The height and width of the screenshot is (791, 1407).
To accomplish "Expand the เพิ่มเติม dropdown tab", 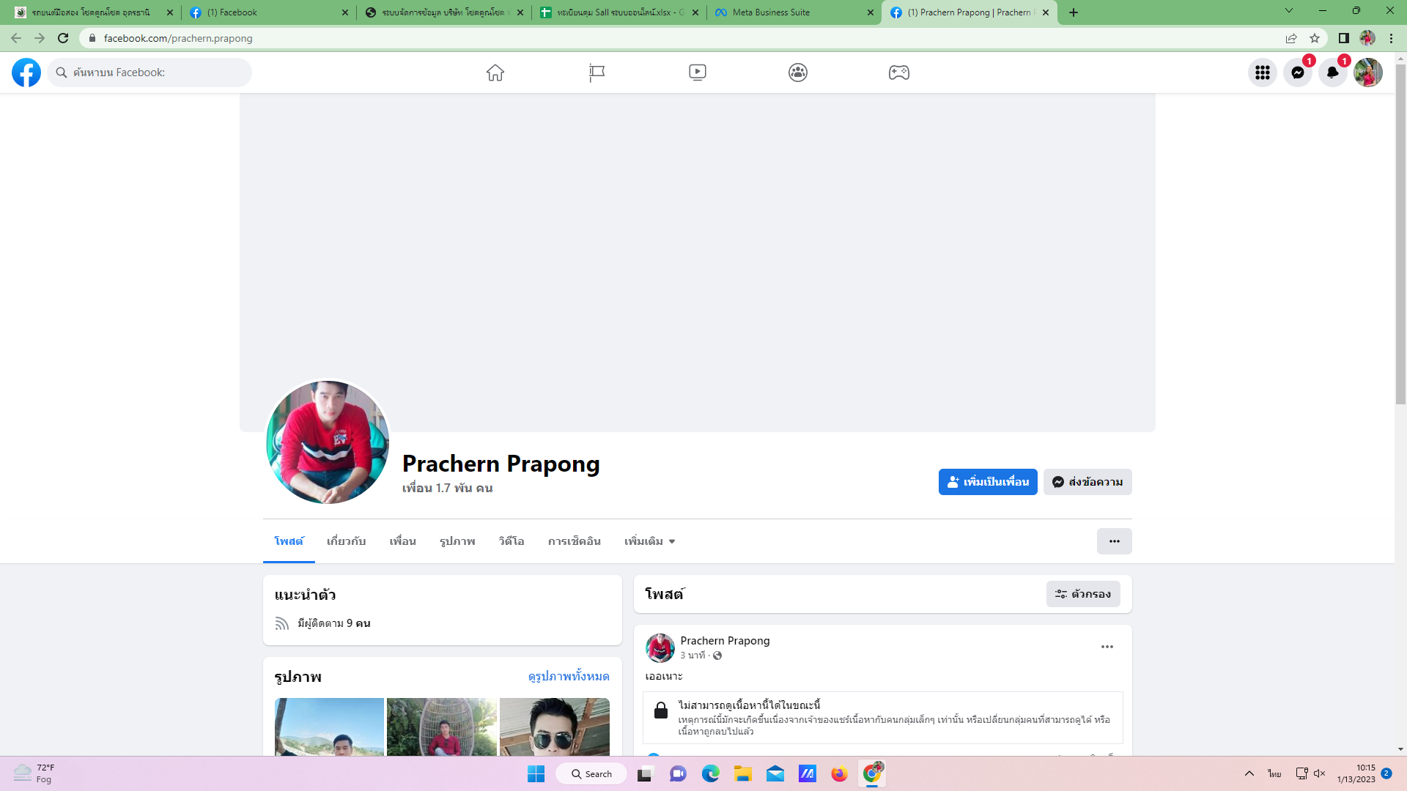I will coord(649,541).
